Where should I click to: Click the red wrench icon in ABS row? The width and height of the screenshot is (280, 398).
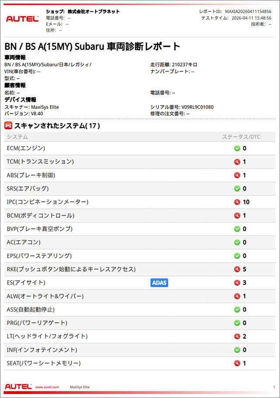point(237,175)
